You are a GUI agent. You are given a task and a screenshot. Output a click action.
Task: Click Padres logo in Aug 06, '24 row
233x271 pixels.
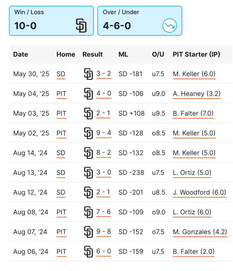click(88, 252)
